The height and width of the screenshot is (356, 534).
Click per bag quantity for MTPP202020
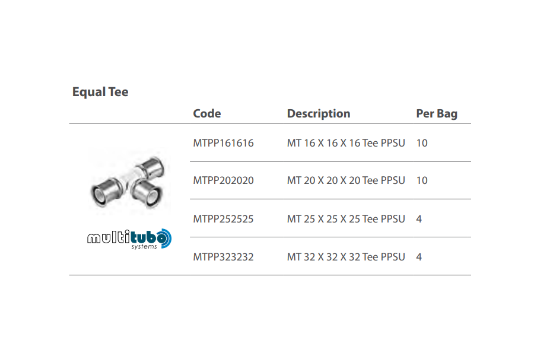[422, 180]
